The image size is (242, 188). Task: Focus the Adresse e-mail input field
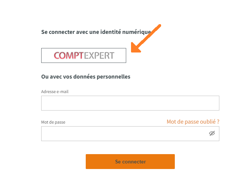tap(130, 103)
